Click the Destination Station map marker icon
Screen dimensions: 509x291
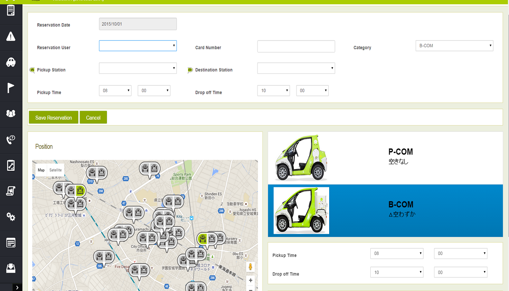(190, 70)
